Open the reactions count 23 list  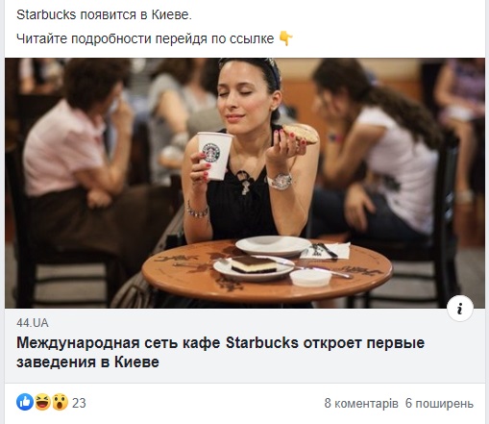[79, 403]
